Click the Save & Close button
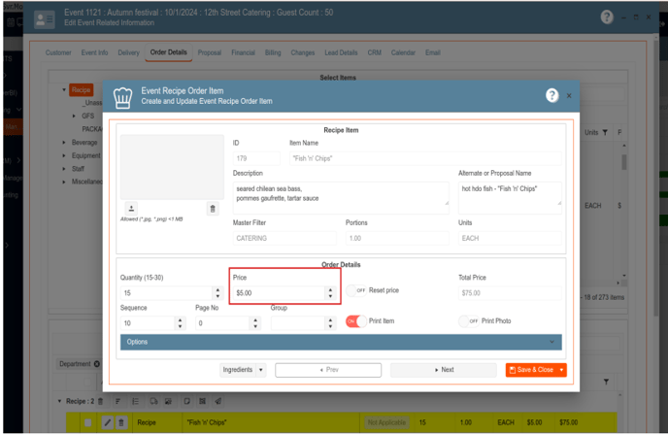The image size is (668, 435). pos(530,370)
